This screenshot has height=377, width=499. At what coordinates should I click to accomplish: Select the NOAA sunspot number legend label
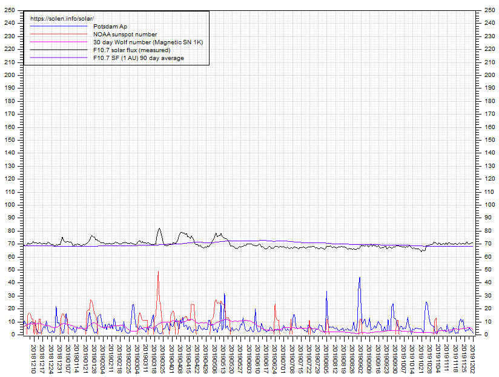(x=125, y=35)
